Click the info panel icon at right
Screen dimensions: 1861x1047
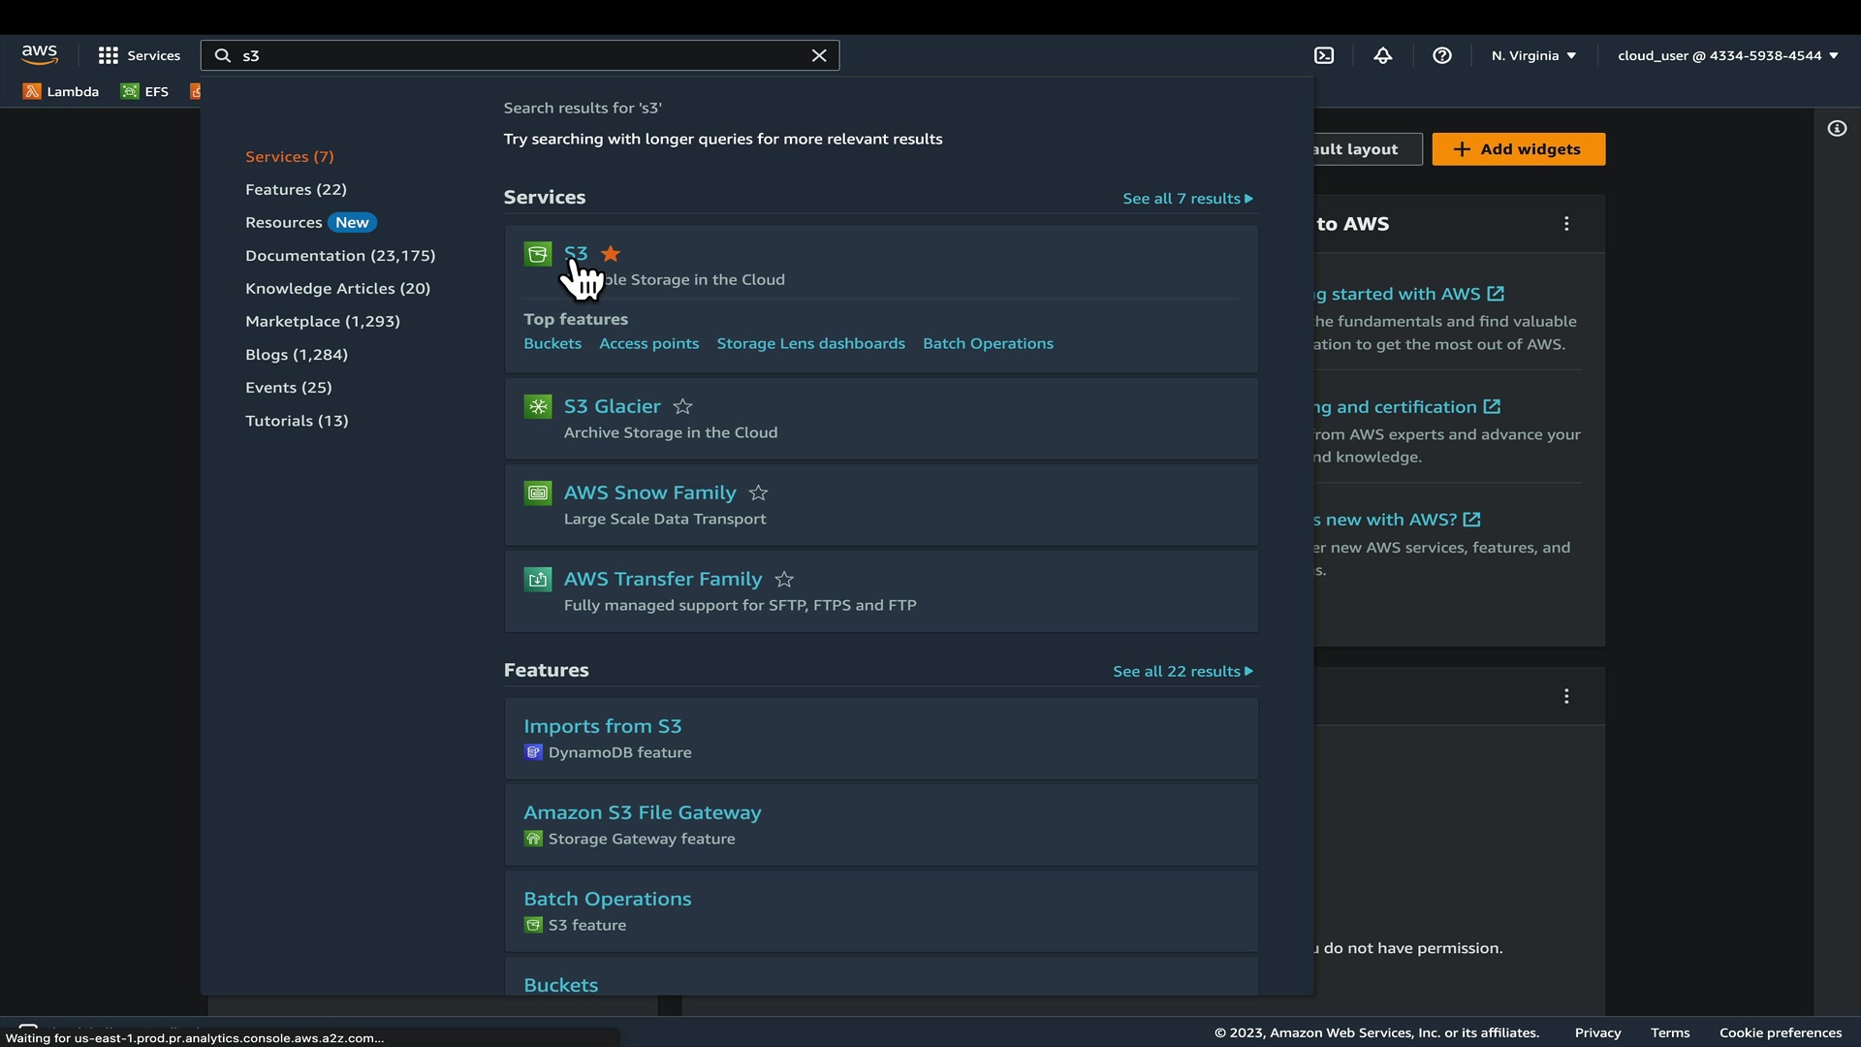1837,129
